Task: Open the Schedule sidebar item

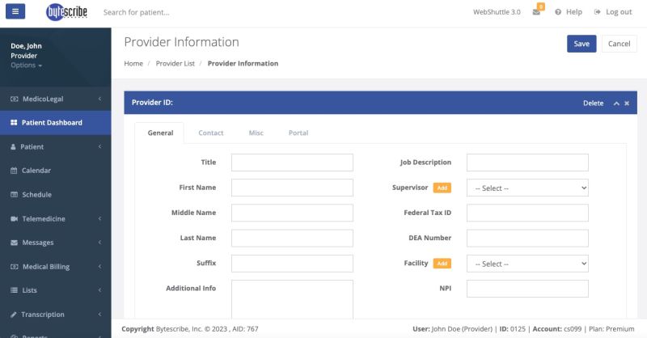Action: pyautogui.click(x=36, y=195)
